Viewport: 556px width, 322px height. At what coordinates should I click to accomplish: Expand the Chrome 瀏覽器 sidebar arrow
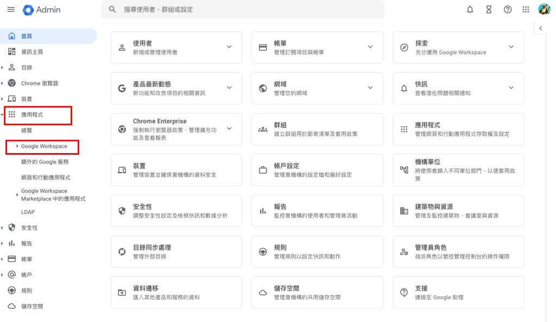click(x=2, y=83)
